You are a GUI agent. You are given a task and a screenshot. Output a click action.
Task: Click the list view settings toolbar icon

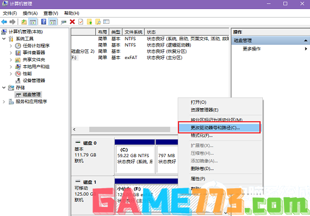(x=106, y=22)
